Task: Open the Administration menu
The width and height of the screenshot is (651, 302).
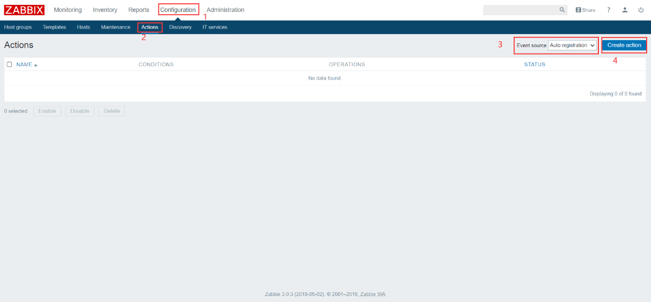Action: pyautogui.click(x=225, y=10)
